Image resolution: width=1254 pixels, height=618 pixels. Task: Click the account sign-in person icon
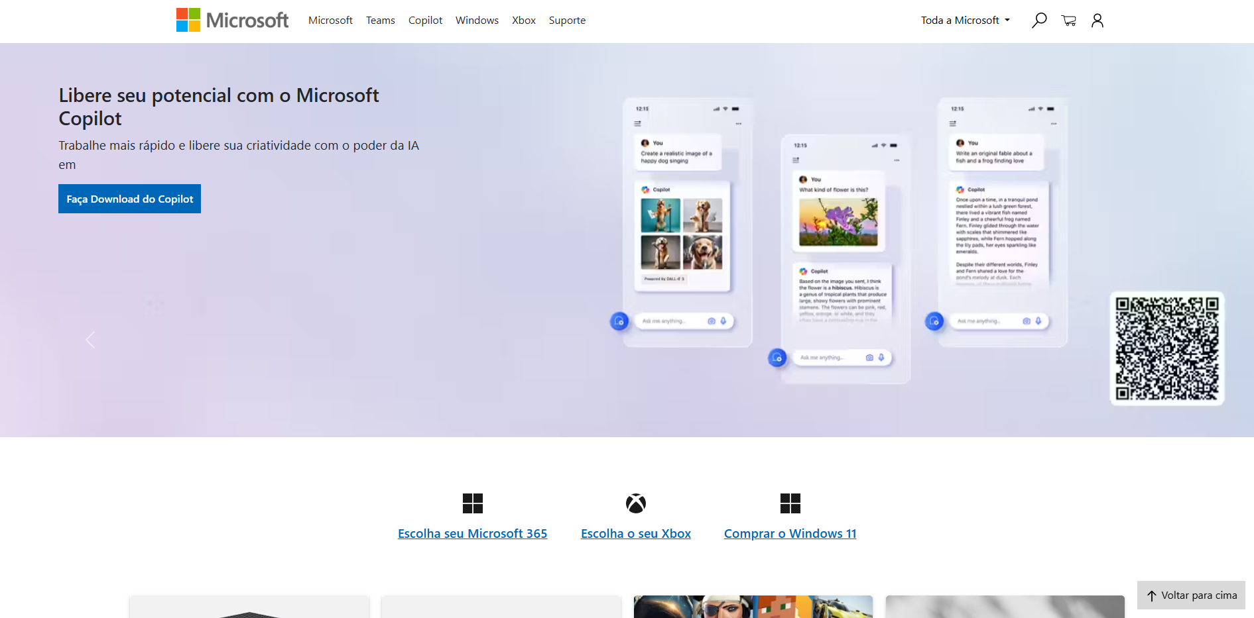(1097, 21)
